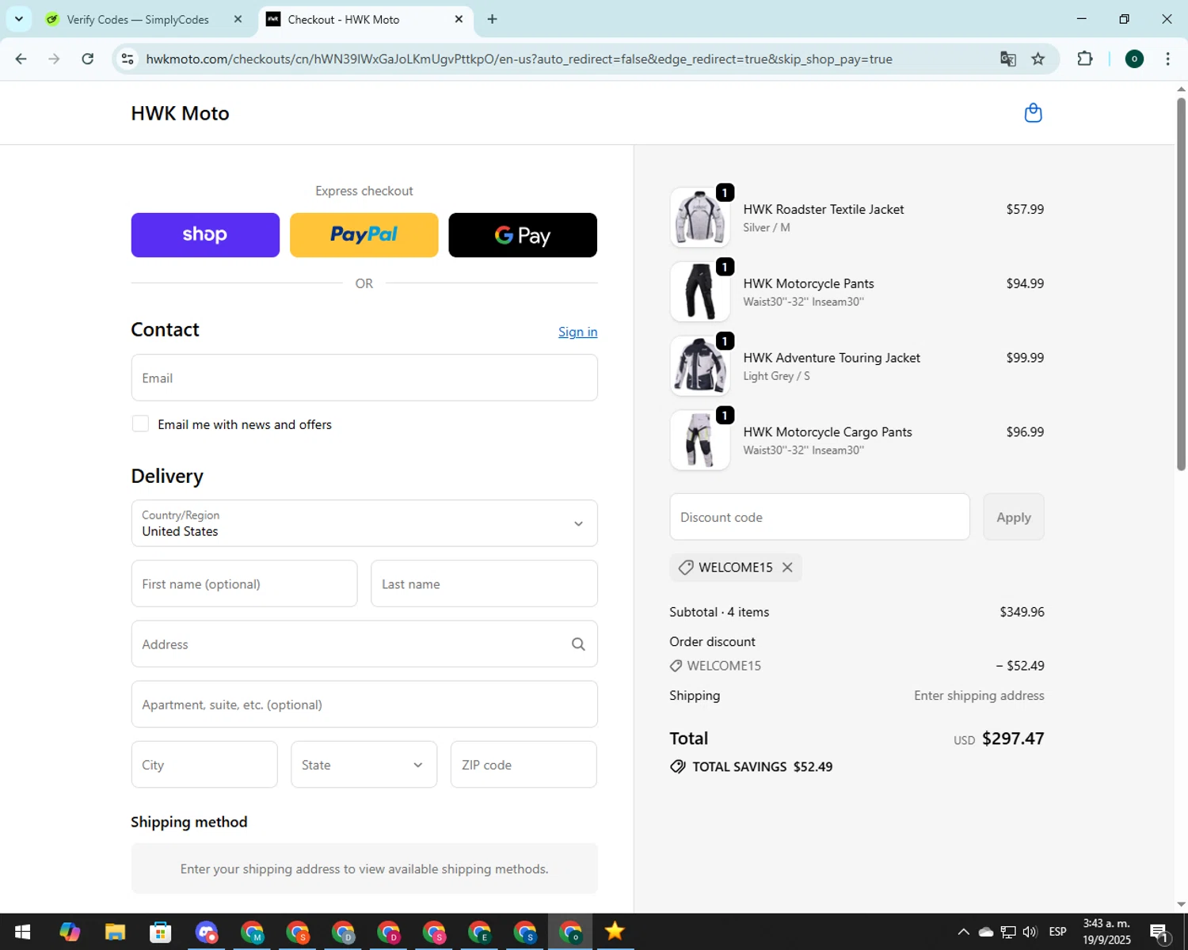The height and width of the screenshot is (950, 1188).
Task: Click the address bar URL
Action: tap(519, 59)
